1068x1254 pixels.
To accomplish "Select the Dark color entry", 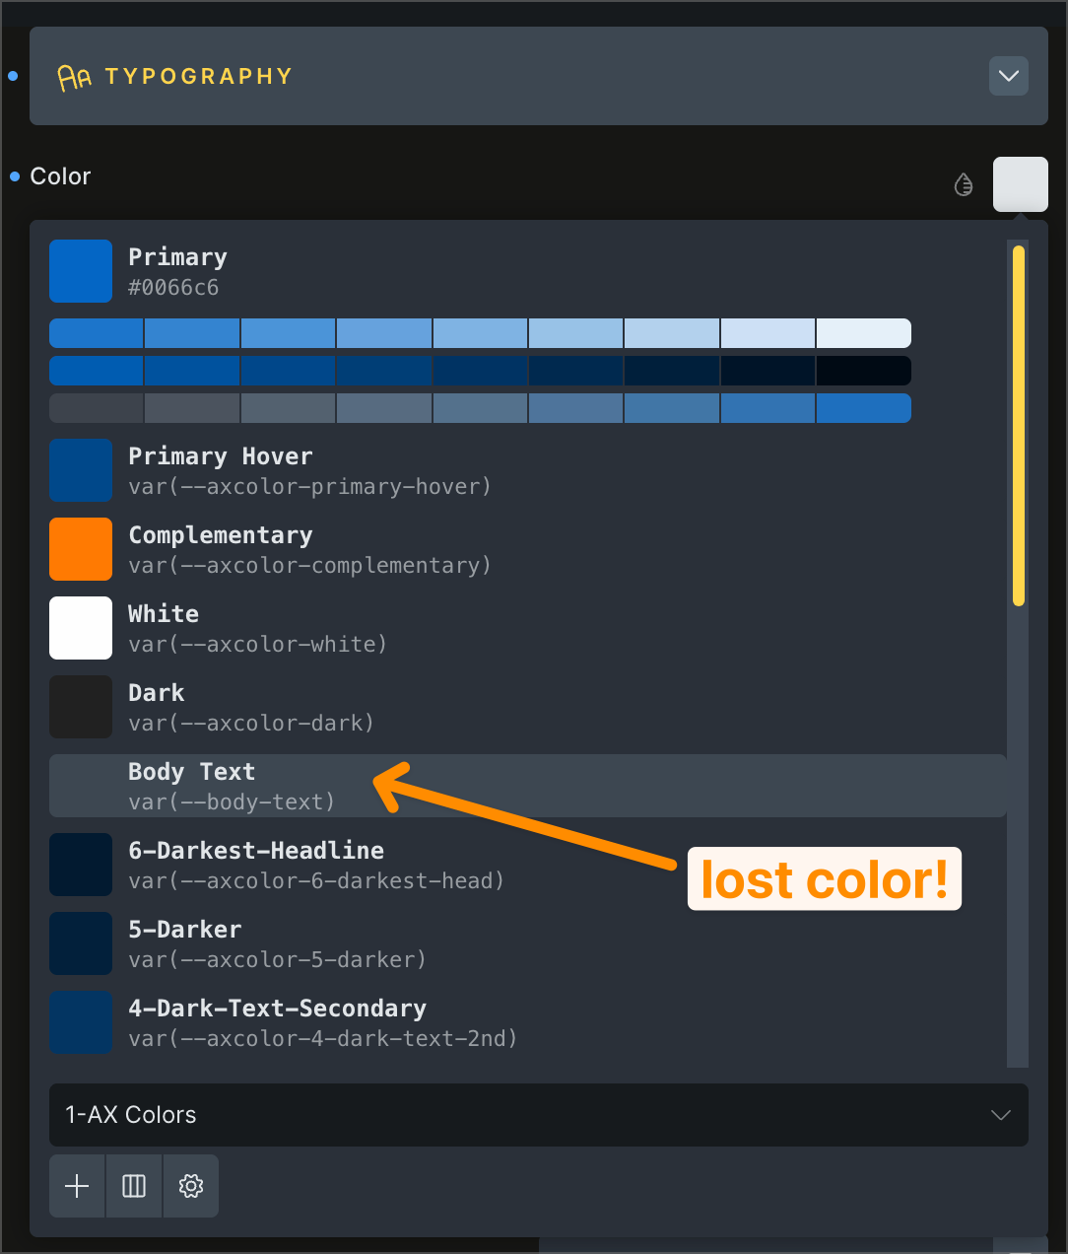I will coord(81,707).
